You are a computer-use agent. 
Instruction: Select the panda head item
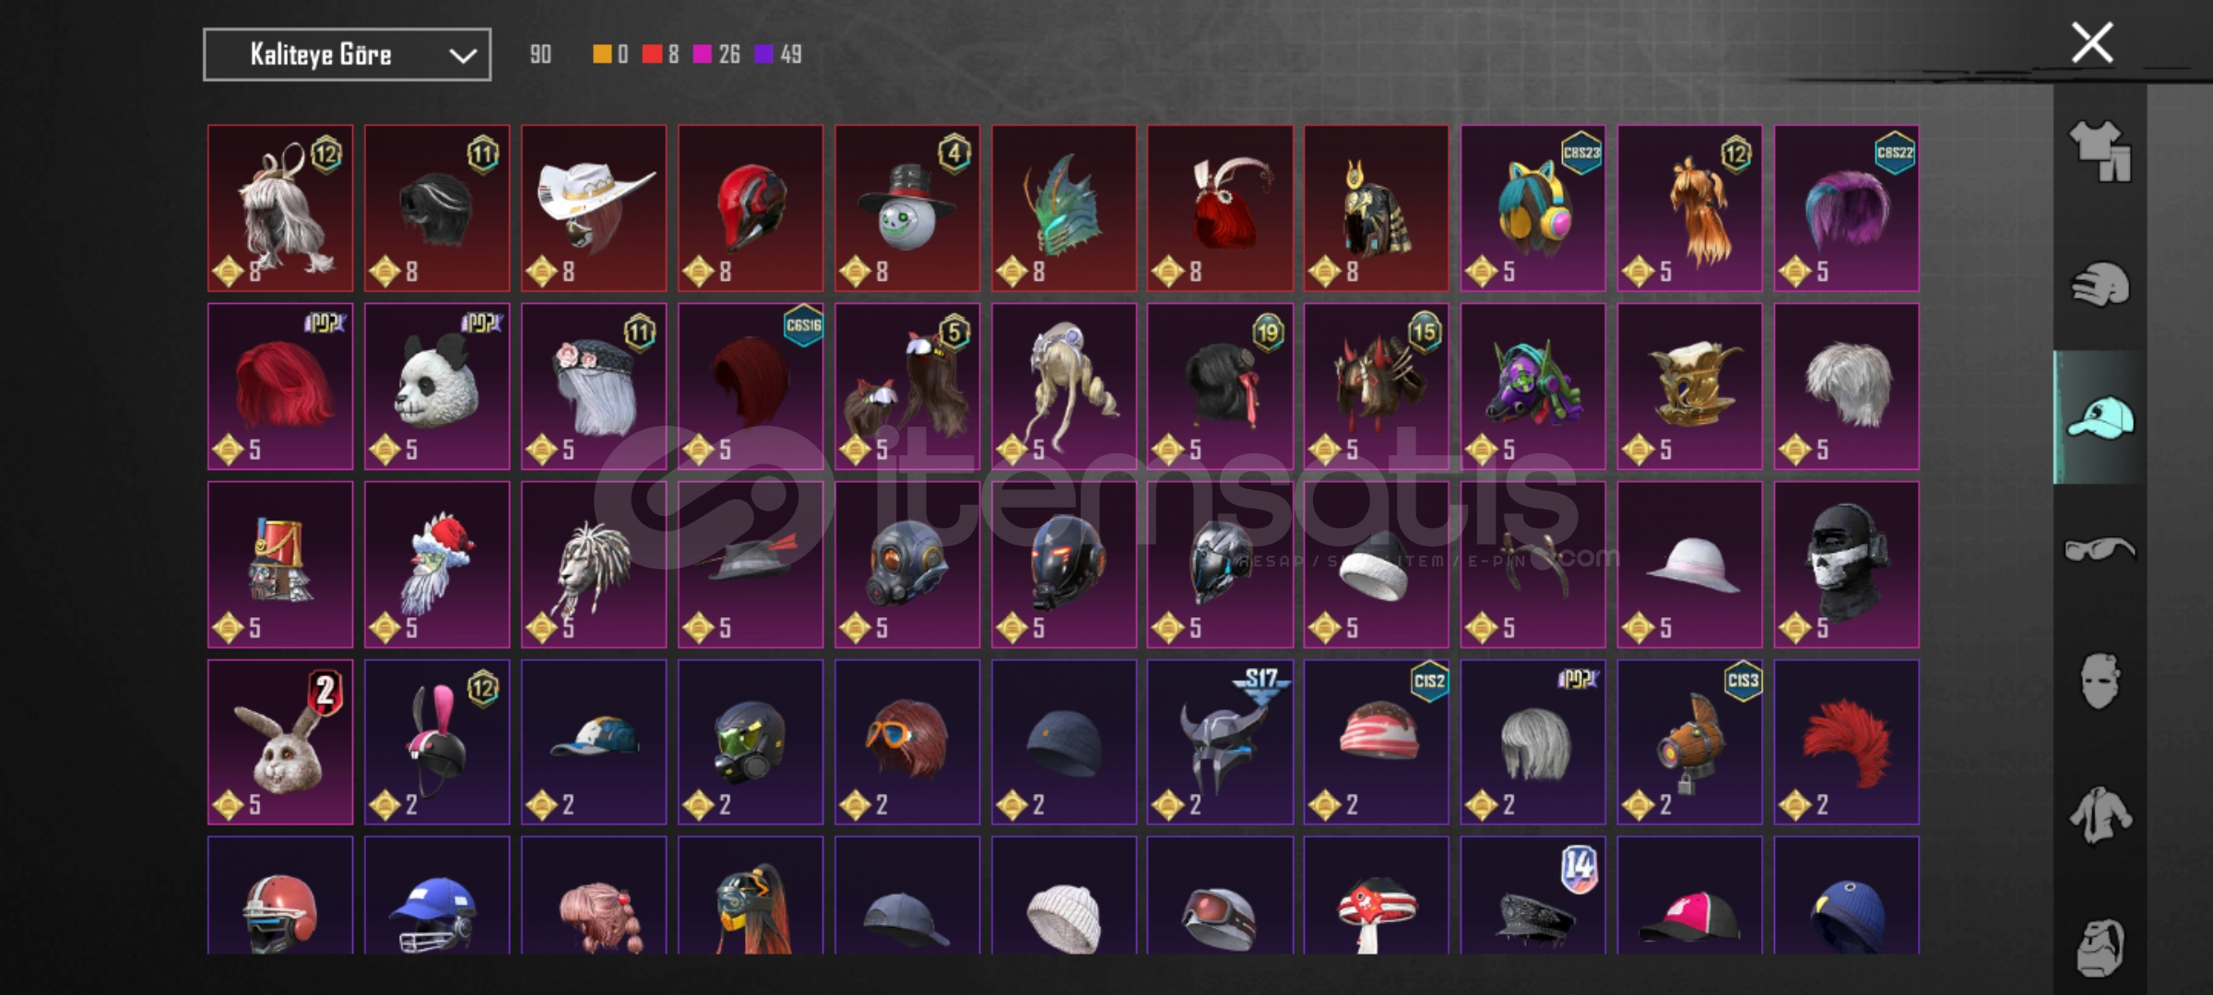(437, 386)
